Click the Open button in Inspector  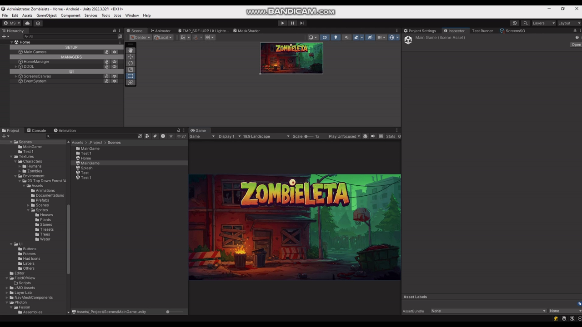tap(576, 45)
